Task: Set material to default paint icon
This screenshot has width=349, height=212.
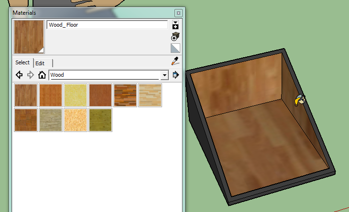Action: pyautogui.click(x=175, y=48)
